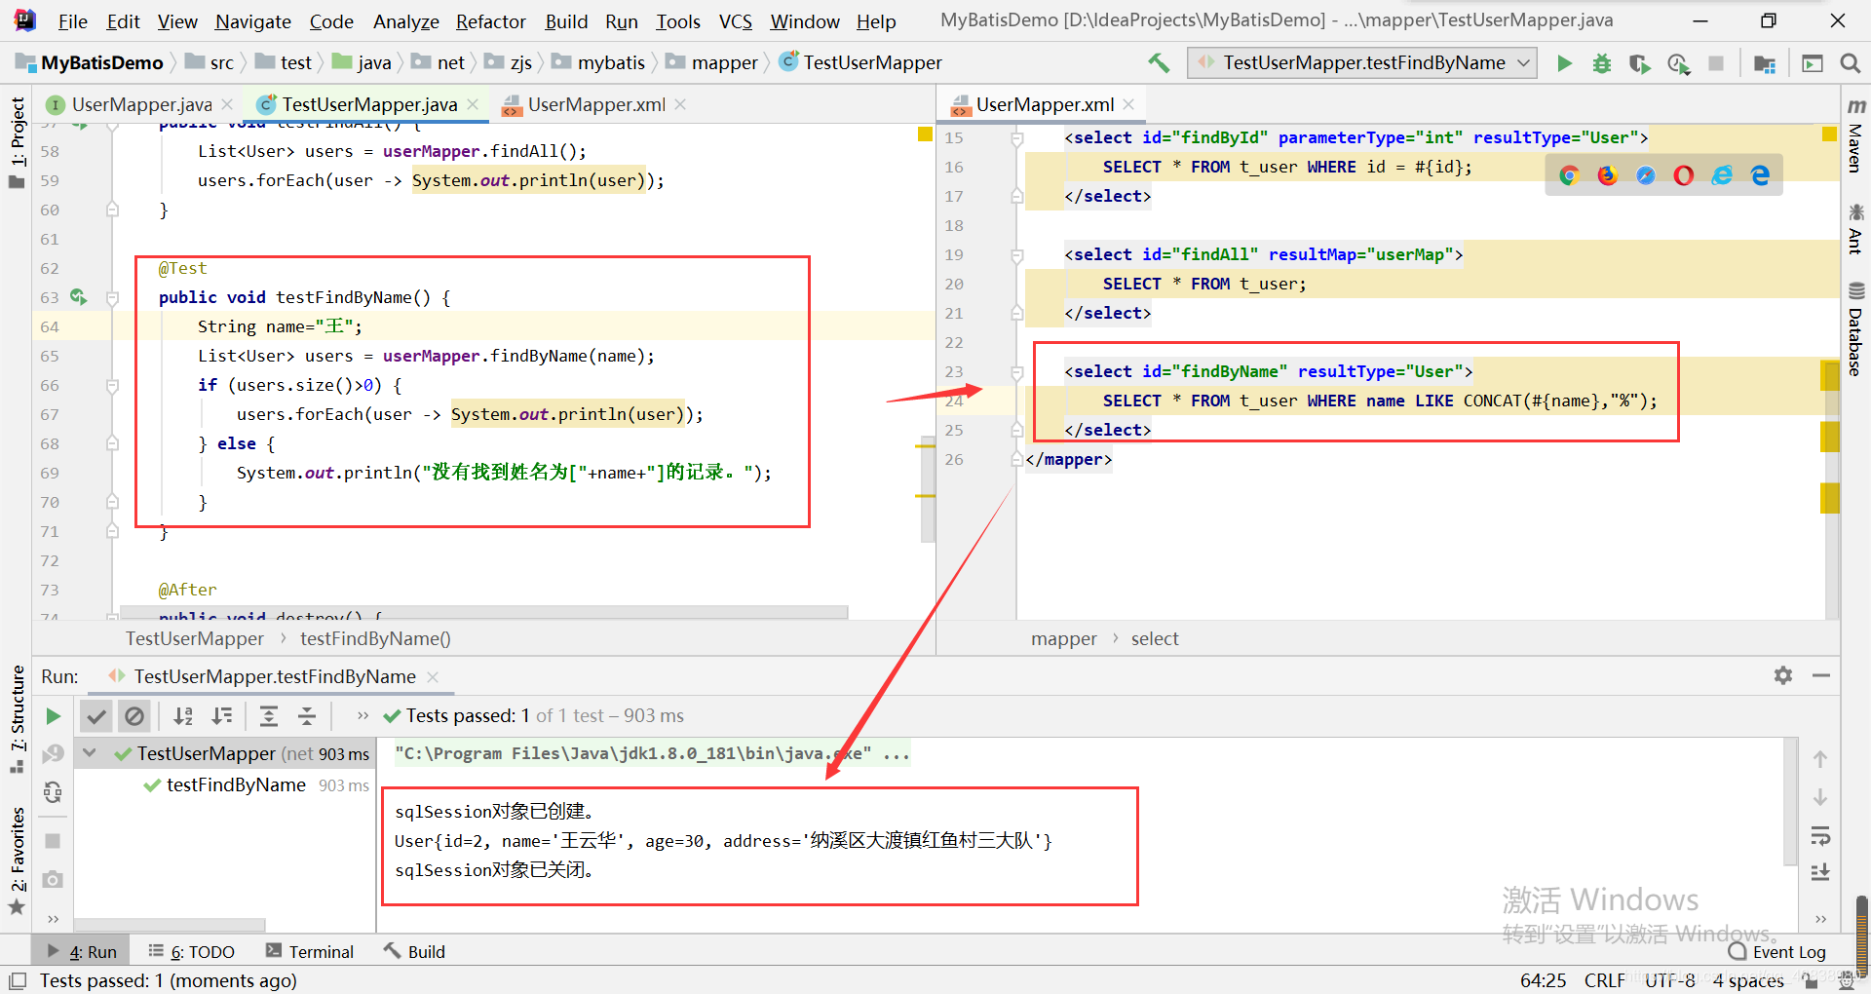Screen dimensions: 1871x994
Task: Fold the select findAll block at line 19
Action: point(1016,255)
